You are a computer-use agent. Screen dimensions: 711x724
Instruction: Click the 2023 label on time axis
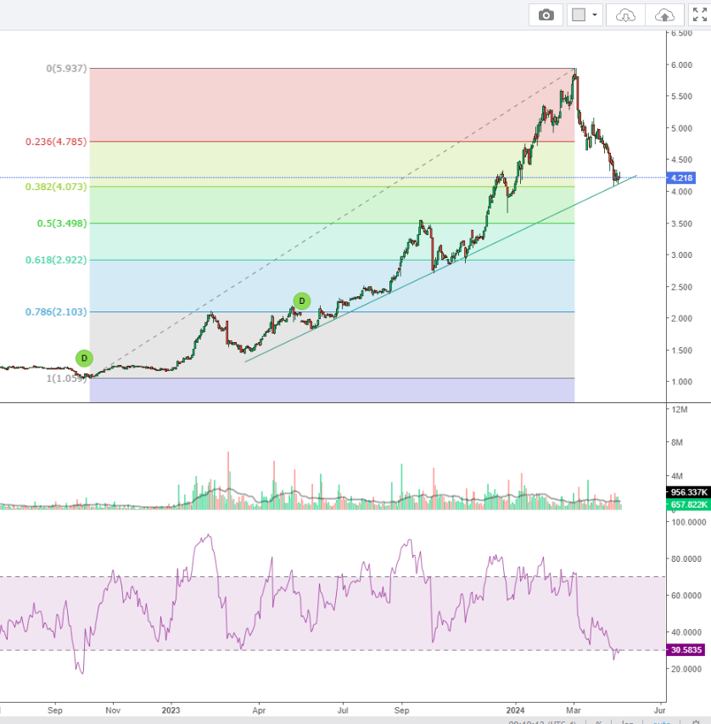pos(171,710)
